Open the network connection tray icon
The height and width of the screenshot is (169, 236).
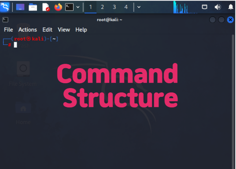pos(204,7)
